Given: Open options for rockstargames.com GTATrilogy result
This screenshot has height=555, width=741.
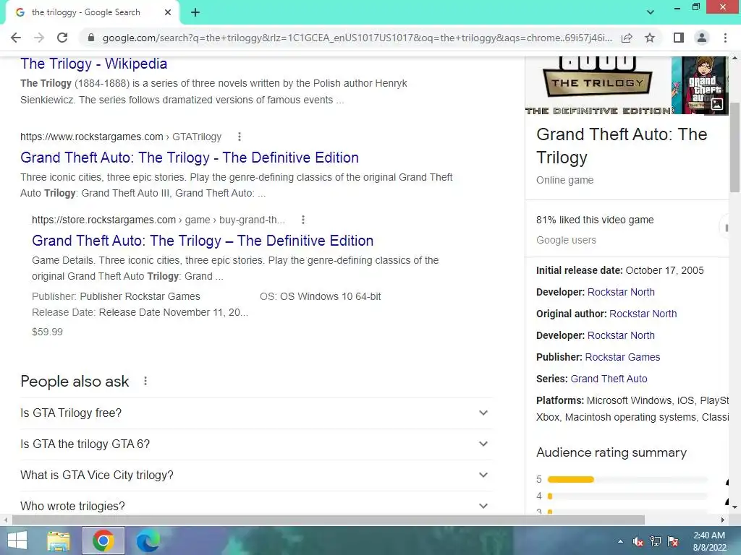Looking at the screenshot, I should (x=240, y=137).
